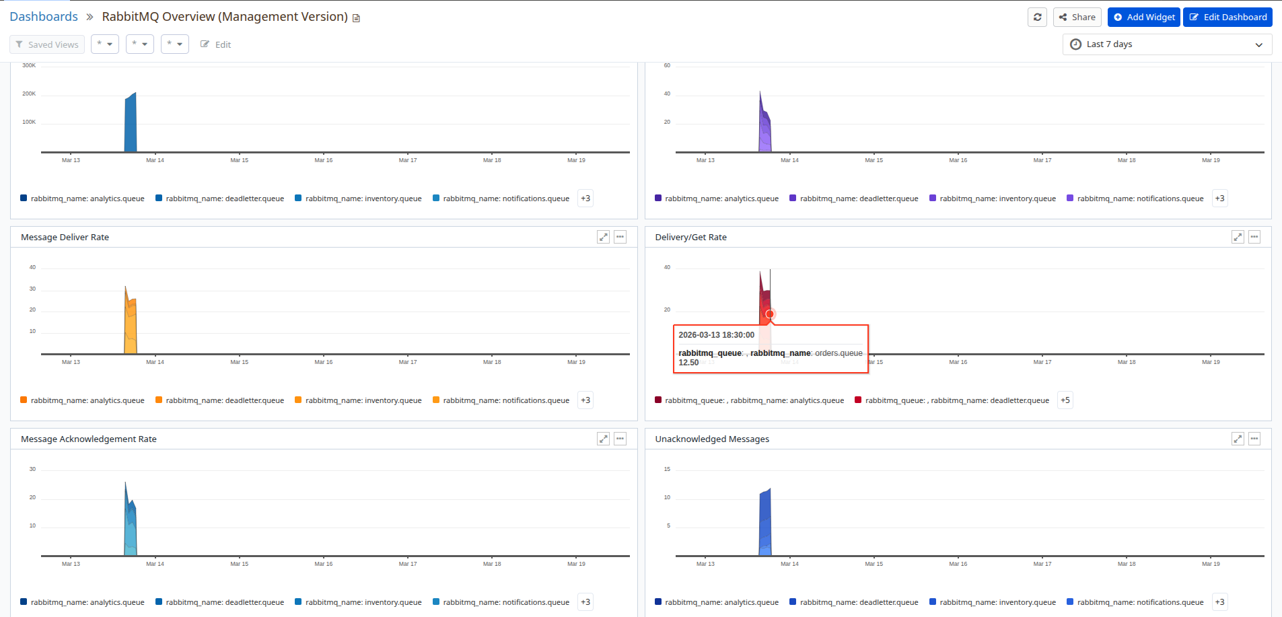
Task: Click the dashboard description document icon
Action: (x=355, y=19)
